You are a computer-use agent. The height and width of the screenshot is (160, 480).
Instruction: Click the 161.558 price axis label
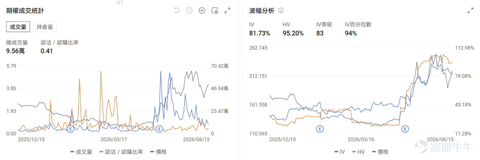pyautogui.click(x=258, y=105)
